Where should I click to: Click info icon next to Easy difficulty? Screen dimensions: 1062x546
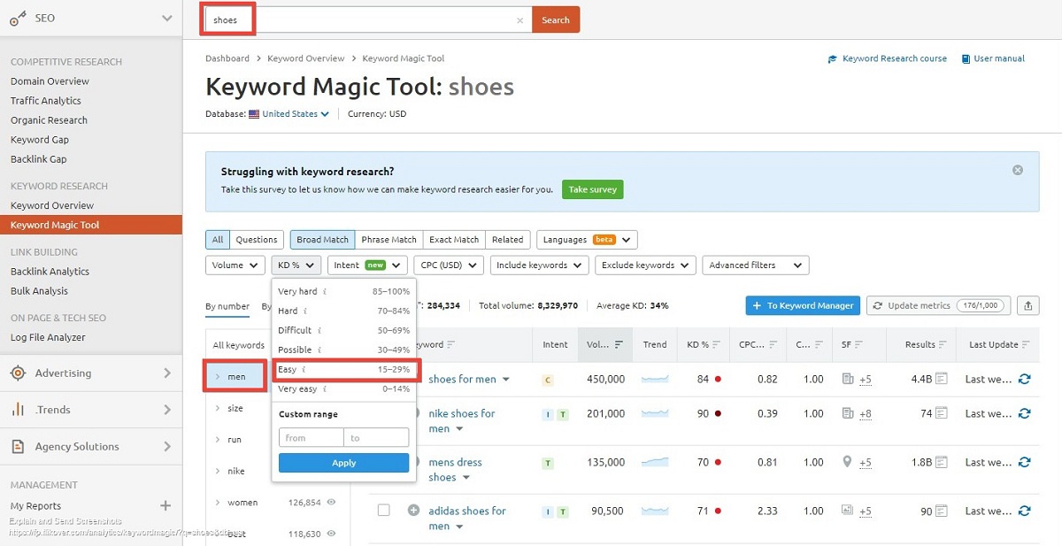point(304,369)
